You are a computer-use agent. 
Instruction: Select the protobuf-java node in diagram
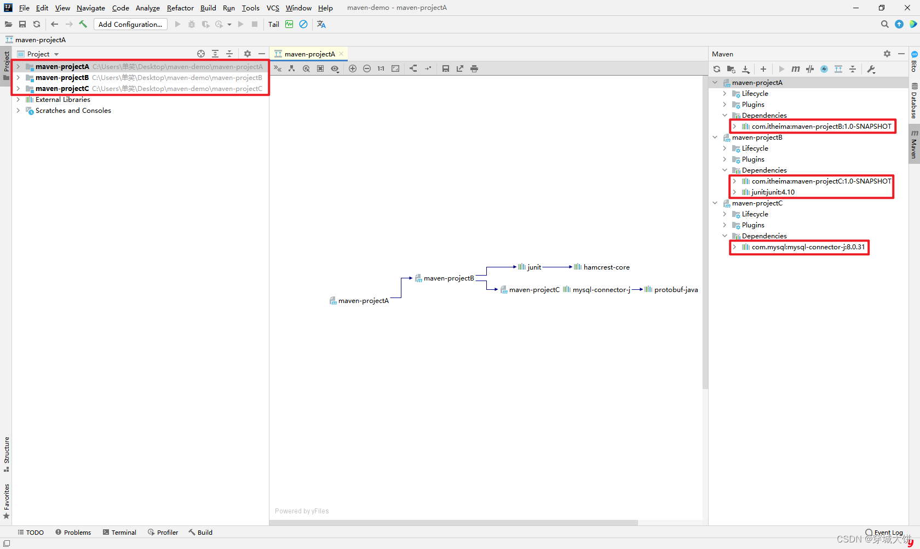671,290
